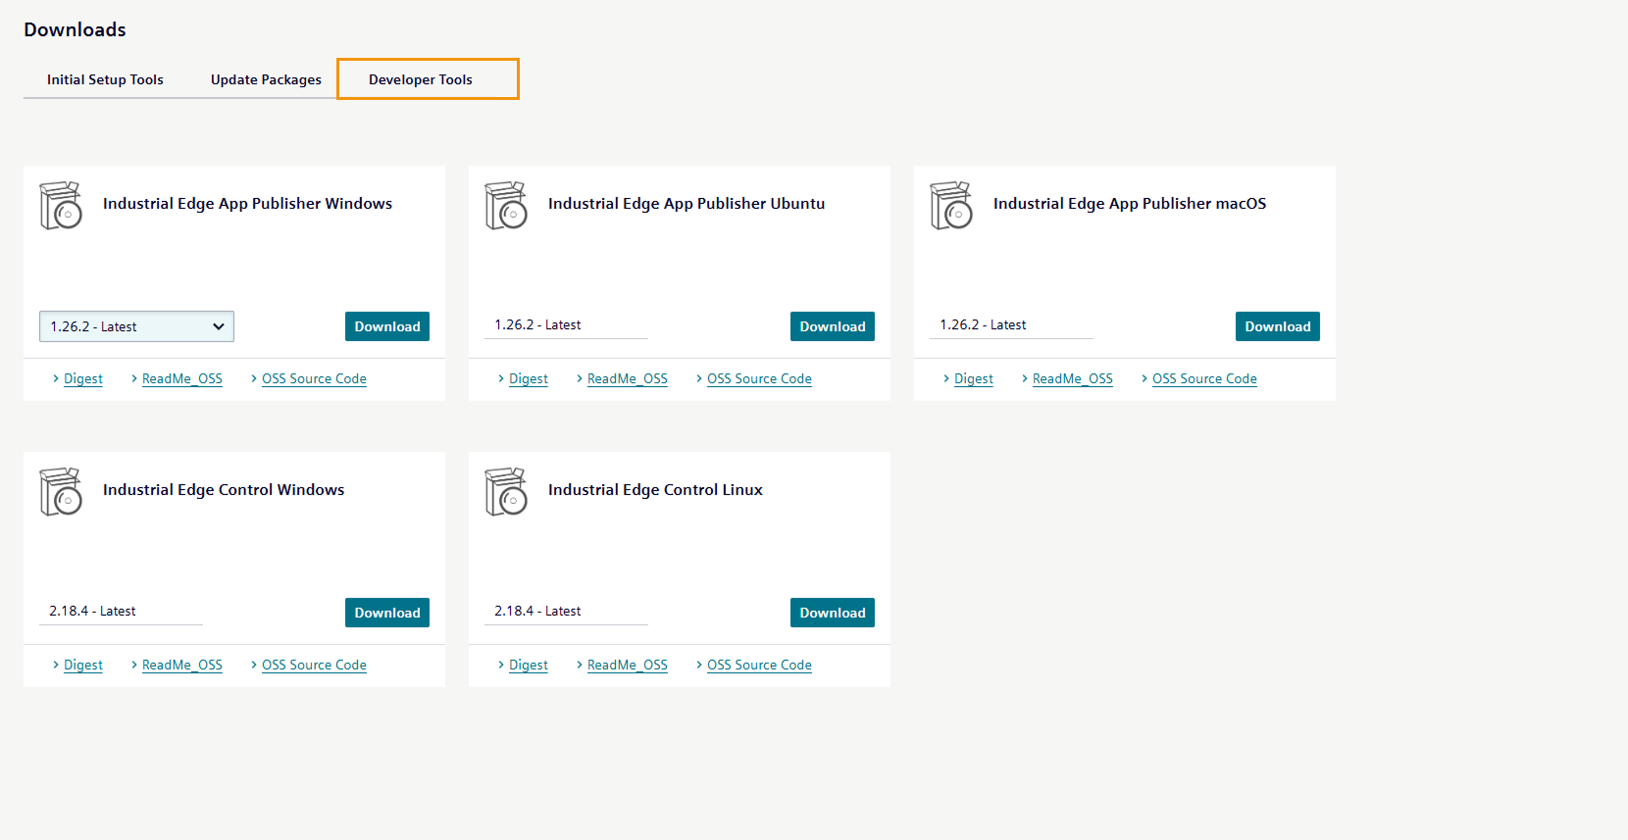Open the Edge Control Windows version selector
The width and height of the screenshot is (1628, 840).
121,611
